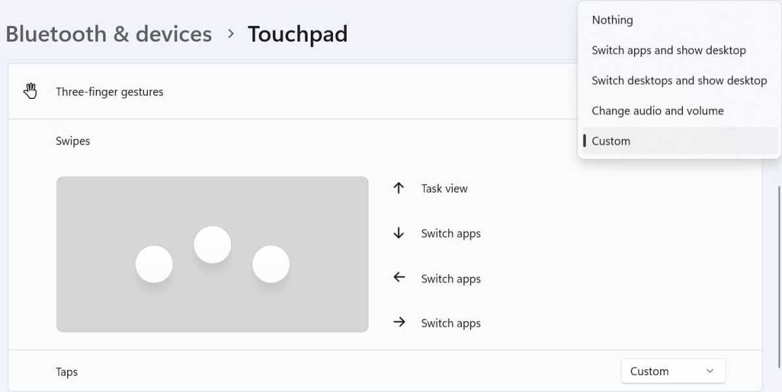The height and width of the screenshot is (392, 782).
Task: Click the Swipes label
Action: point(73,141)
